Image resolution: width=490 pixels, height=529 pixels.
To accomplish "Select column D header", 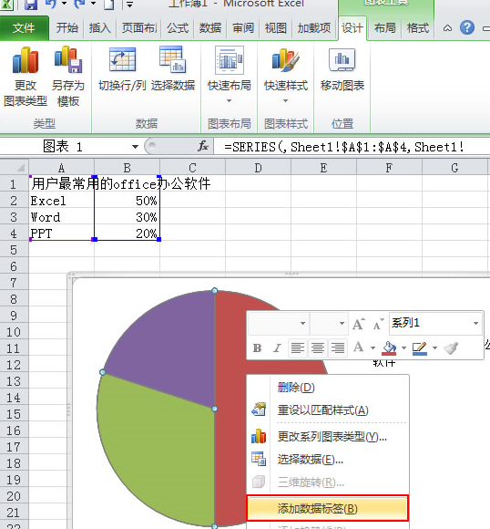I will click(258, 168).
